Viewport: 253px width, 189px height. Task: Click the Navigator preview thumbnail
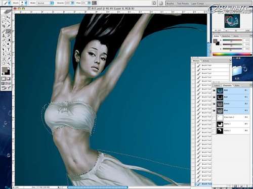pyautogui.click(x=232, y=21)
